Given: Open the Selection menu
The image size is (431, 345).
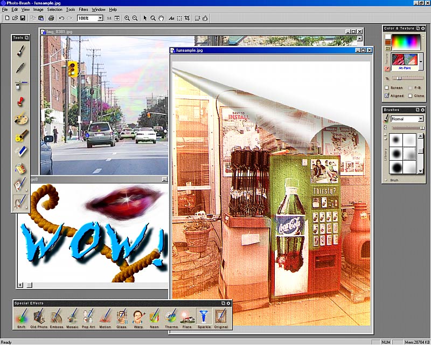Looking at the screenshot, I should coord(54,10).
